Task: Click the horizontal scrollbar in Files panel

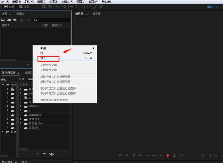Action: pos(9,60)
